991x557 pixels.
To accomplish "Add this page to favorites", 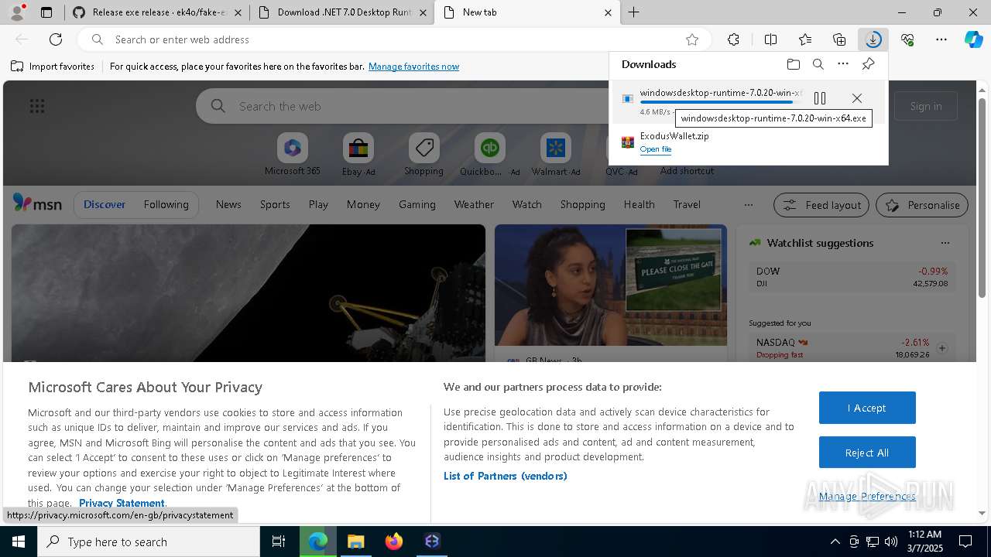I will [692, 39].
